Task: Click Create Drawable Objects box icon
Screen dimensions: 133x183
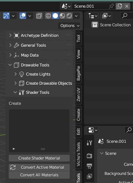Action: (22, 83)
